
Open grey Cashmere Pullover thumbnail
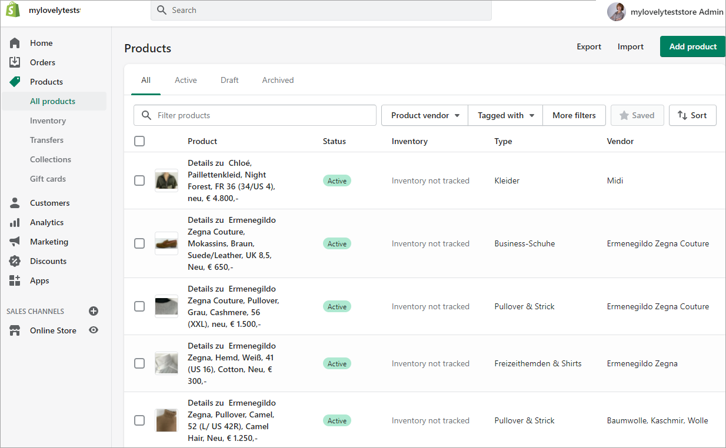coord(166,306)
